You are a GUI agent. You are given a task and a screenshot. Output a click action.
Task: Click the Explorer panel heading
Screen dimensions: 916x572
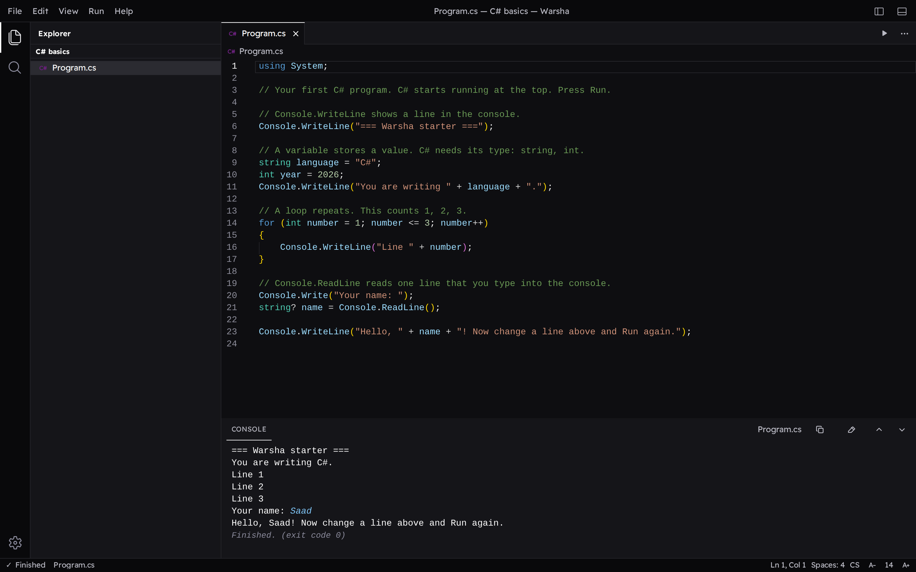click(x=54, y=34)
